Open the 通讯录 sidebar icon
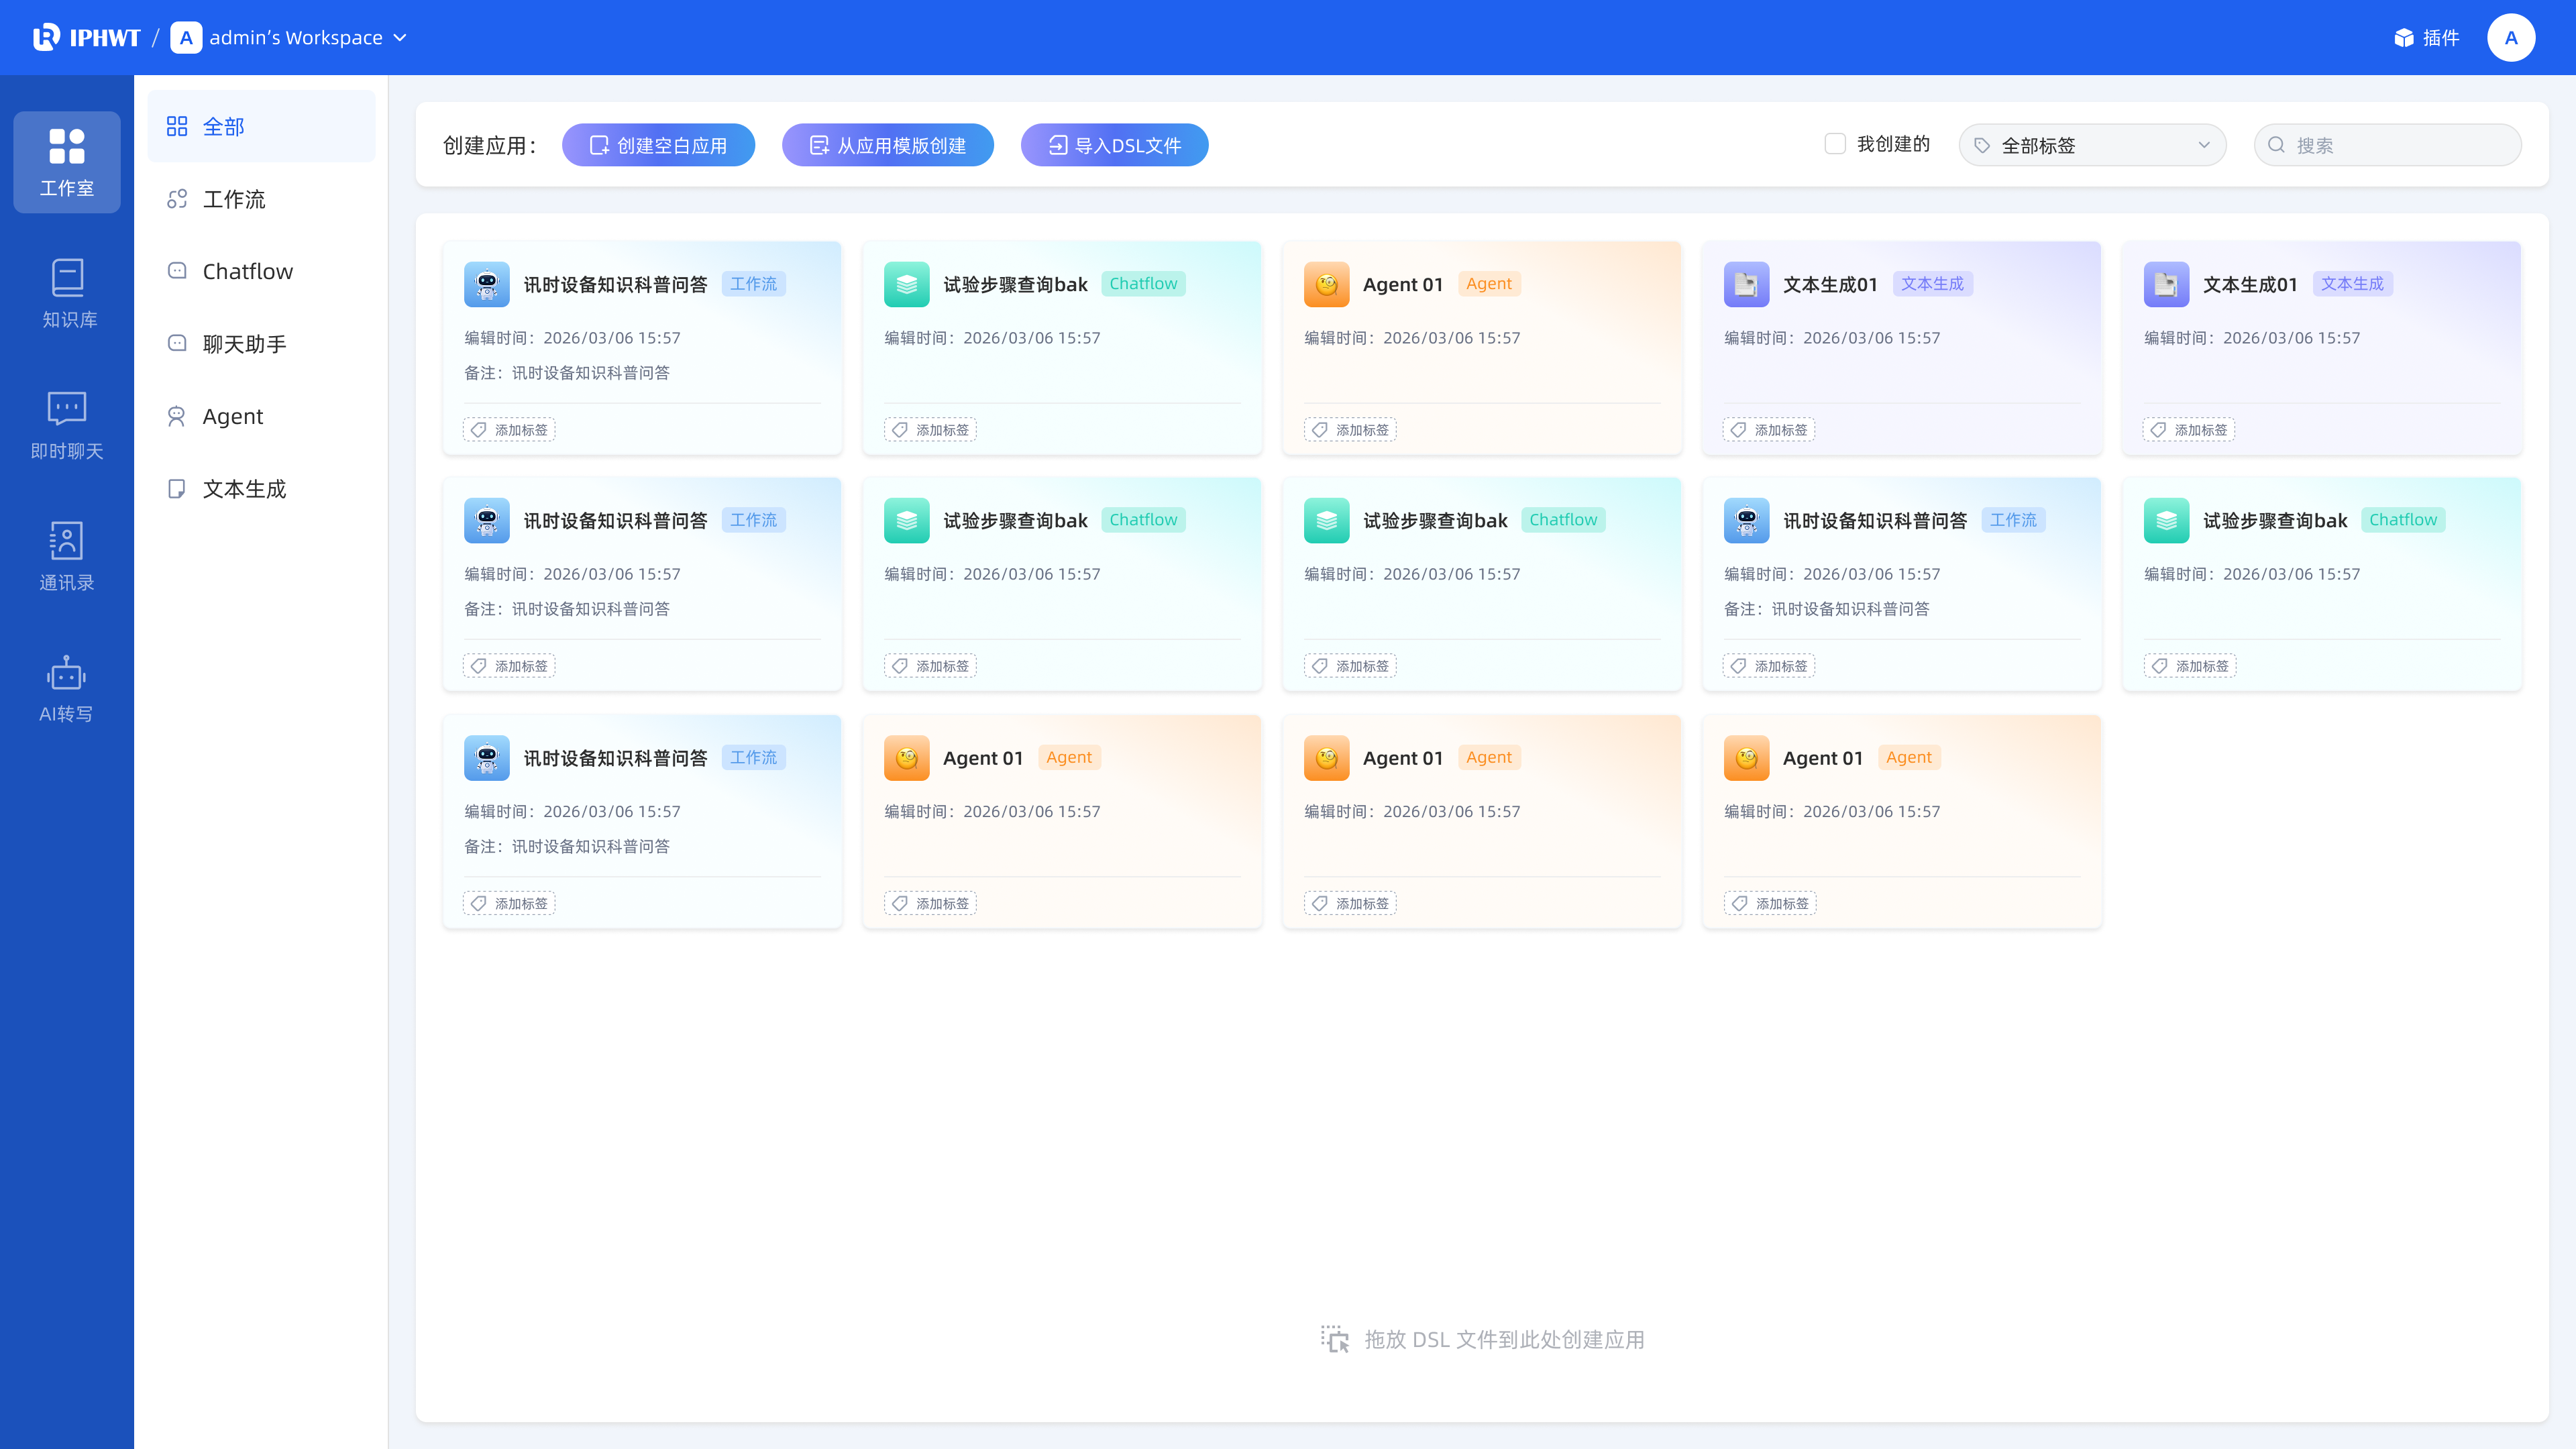The height and width of the screenshot is (1449, 2576). 67,541
